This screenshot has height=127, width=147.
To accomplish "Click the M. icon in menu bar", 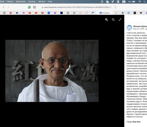I will [x=118, y=2].
